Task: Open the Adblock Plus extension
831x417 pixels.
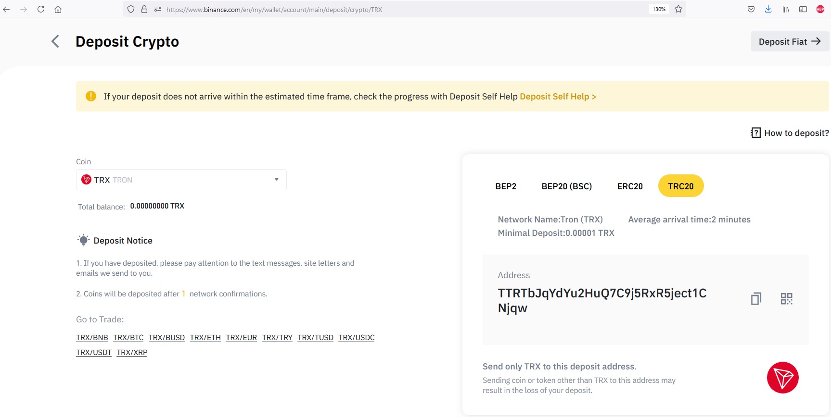Action: pyautogui.click(x=820, y=9)
